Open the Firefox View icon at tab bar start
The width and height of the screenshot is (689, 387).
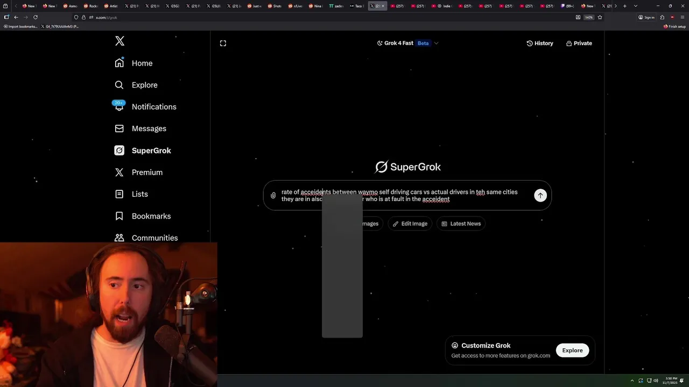click(x=6, y=6)
